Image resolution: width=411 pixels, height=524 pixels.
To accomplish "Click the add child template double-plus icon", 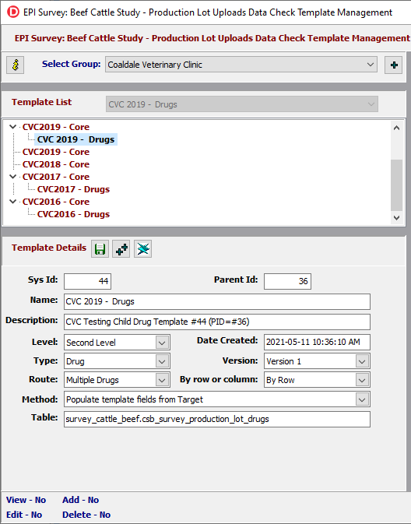I will 121,249.
